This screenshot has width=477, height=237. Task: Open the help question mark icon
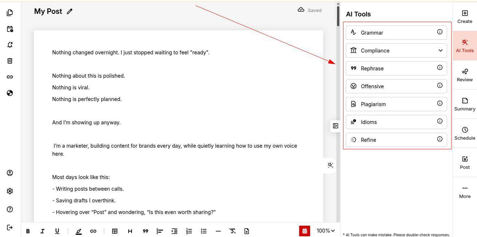[x=10, y=209]
